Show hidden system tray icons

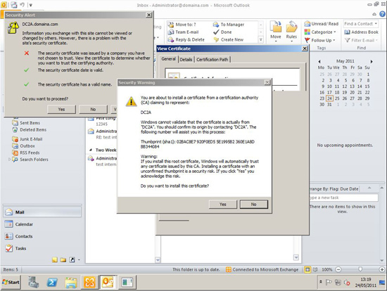click(321, 282)
